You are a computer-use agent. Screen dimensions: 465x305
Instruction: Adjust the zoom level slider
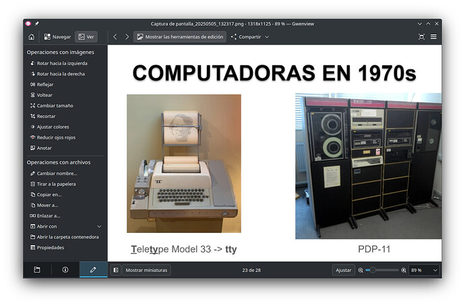(381, 270)
